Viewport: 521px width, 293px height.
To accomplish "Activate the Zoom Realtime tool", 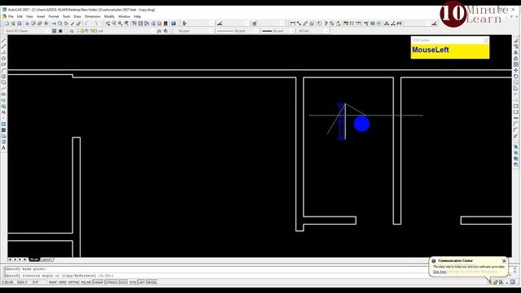I will tap(114, 24).
